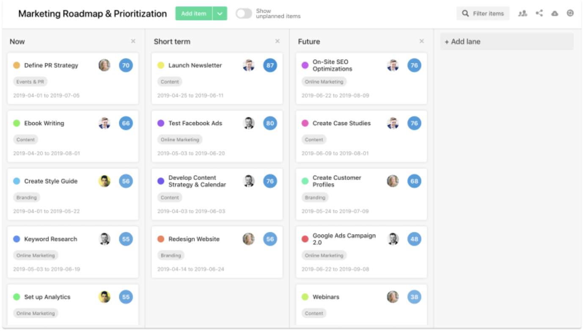
Task: Close the Now lane with its X
Action: pyautogui.click(x=133, y=41)
